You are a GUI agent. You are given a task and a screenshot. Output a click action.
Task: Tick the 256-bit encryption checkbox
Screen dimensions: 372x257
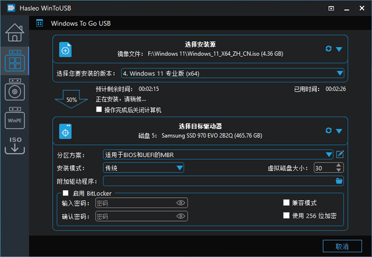click(286, 215)
